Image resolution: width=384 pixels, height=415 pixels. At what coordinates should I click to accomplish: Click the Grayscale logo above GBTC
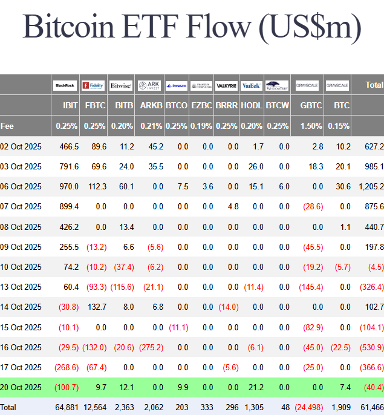tap(307, 85)
